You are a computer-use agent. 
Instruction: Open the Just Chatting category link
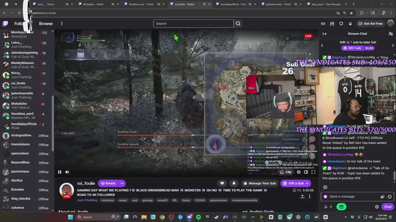(x=87, y=200)
